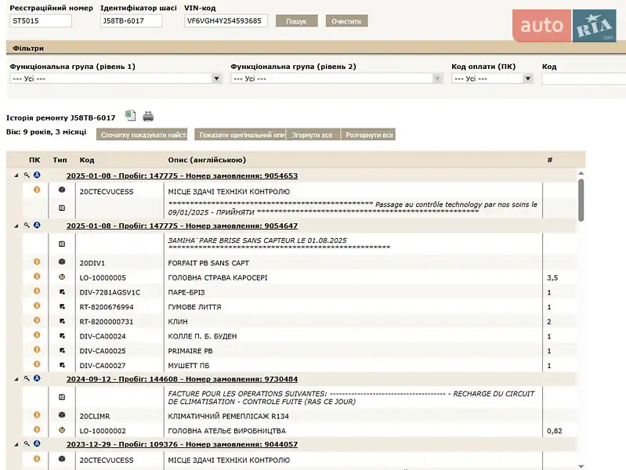The image size is (626, 470).
Task: Click Згорнути все button
Action: click(x=312, y=135)
